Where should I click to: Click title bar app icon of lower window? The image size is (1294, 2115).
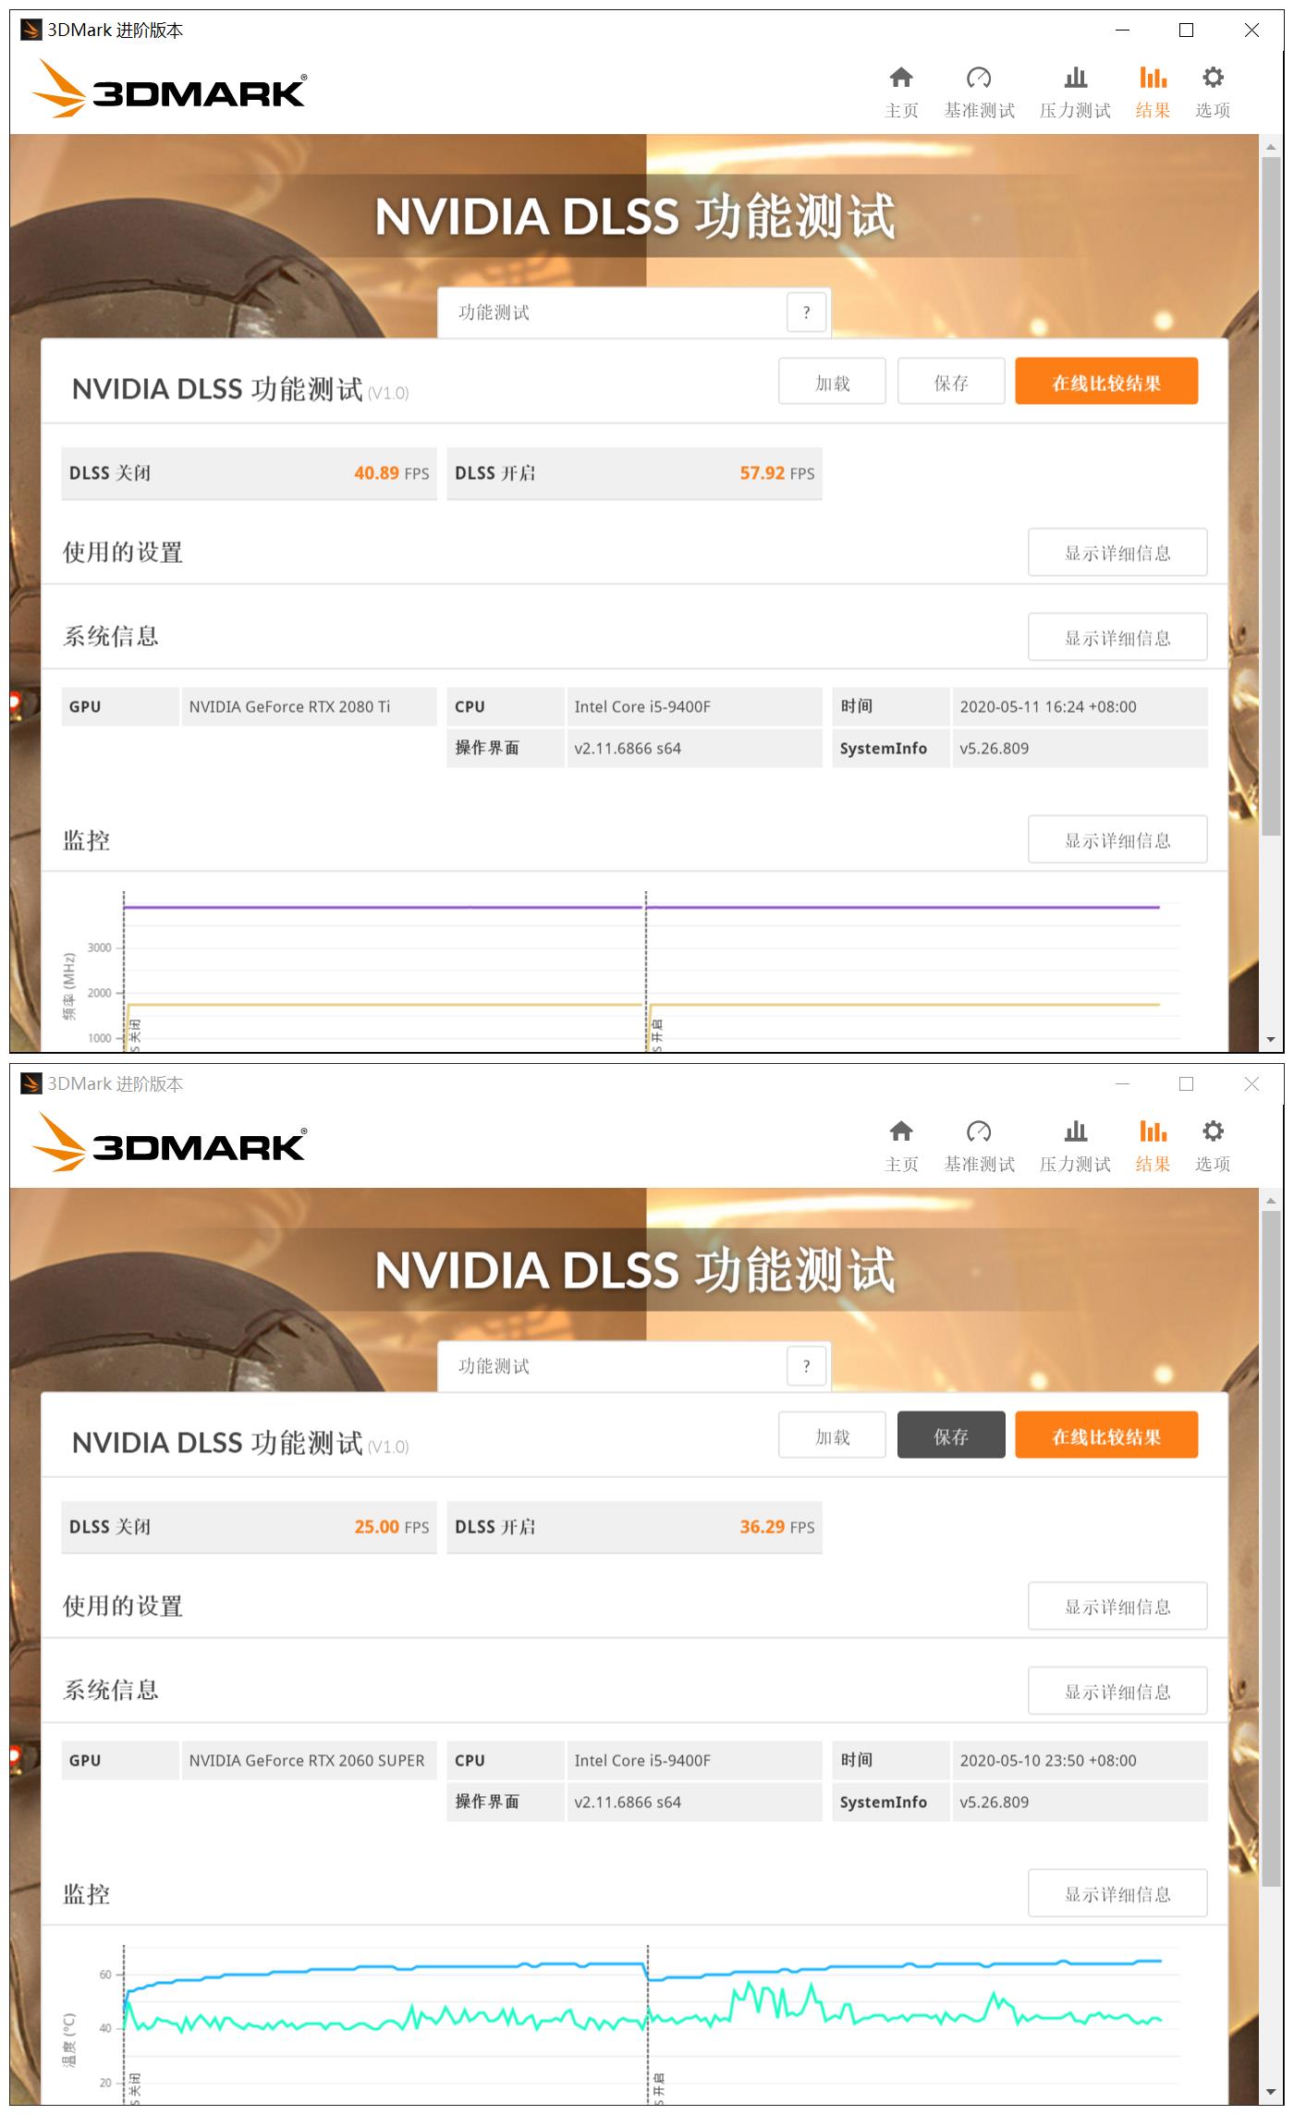(x=31, y=1083)
